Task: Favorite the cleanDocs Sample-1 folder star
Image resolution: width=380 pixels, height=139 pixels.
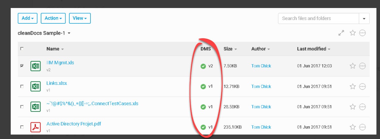Action: coord(353,33)
